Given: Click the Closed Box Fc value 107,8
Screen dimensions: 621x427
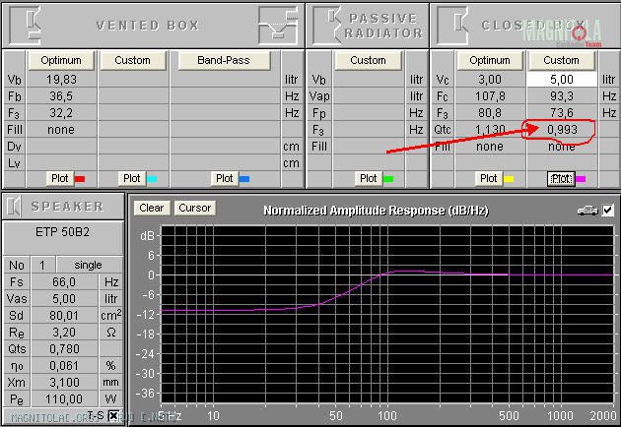Looking at the screenshot, I should pos(490,96).
